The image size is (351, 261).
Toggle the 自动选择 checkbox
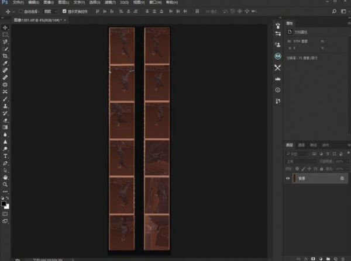tap(20, 11)
